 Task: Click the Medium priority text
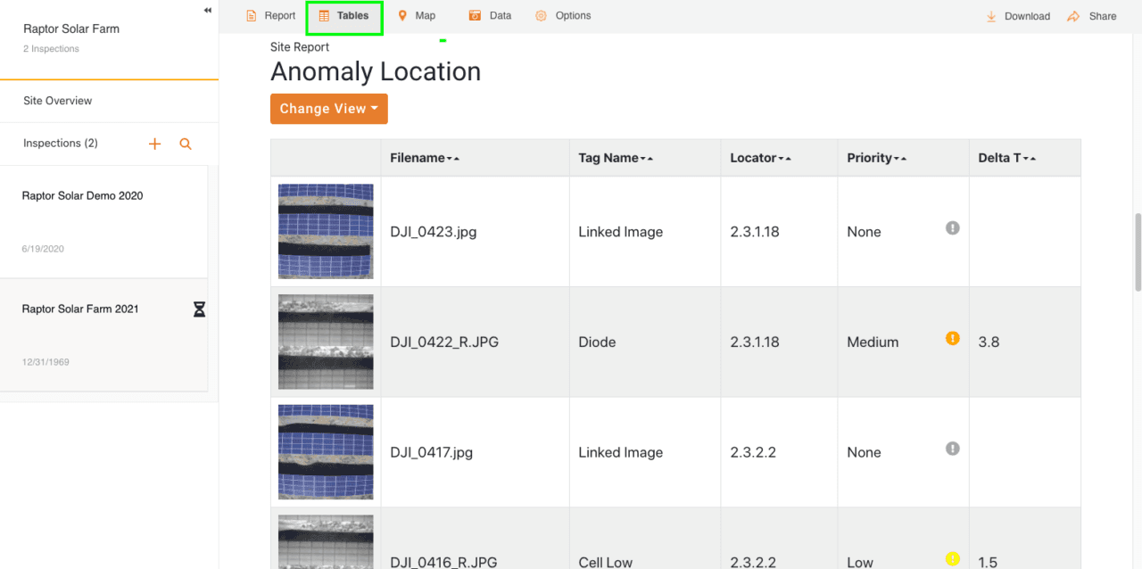click(873, 342)
